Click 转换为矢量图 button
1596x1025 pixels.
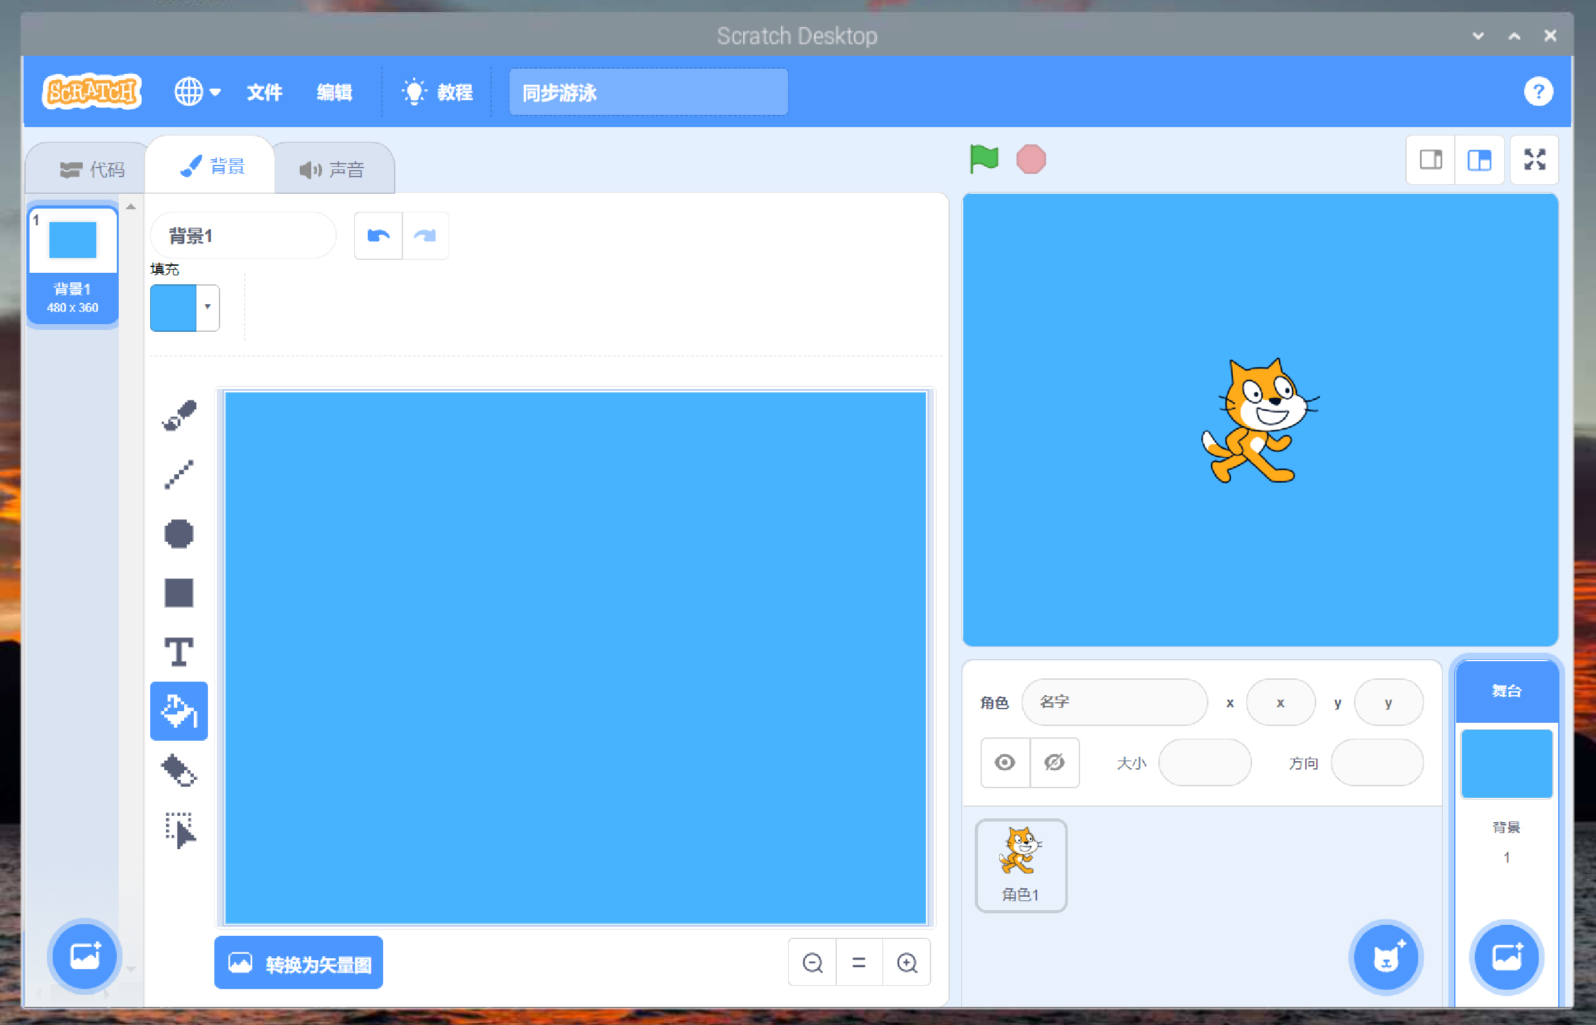(x=298, y=963)
